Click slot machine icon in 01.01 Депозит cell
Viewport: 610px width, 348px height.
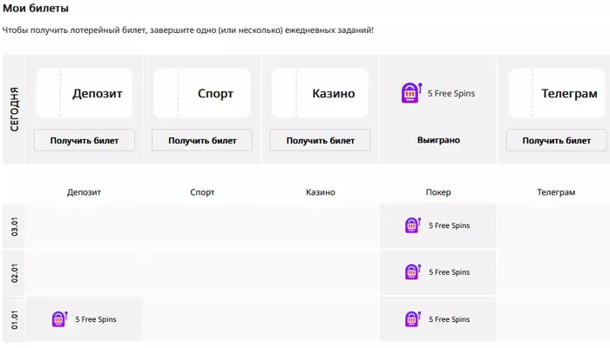tap(60, 319)
